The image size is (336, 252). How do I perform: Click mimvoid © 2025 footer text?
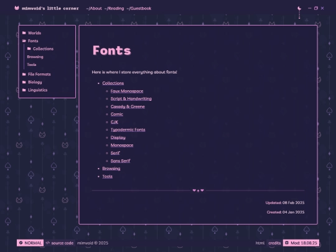[x=93, y=243]
